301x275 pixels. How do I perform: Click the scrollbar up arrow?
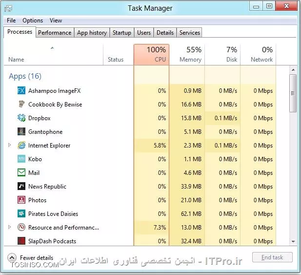[x=293, y=70]
